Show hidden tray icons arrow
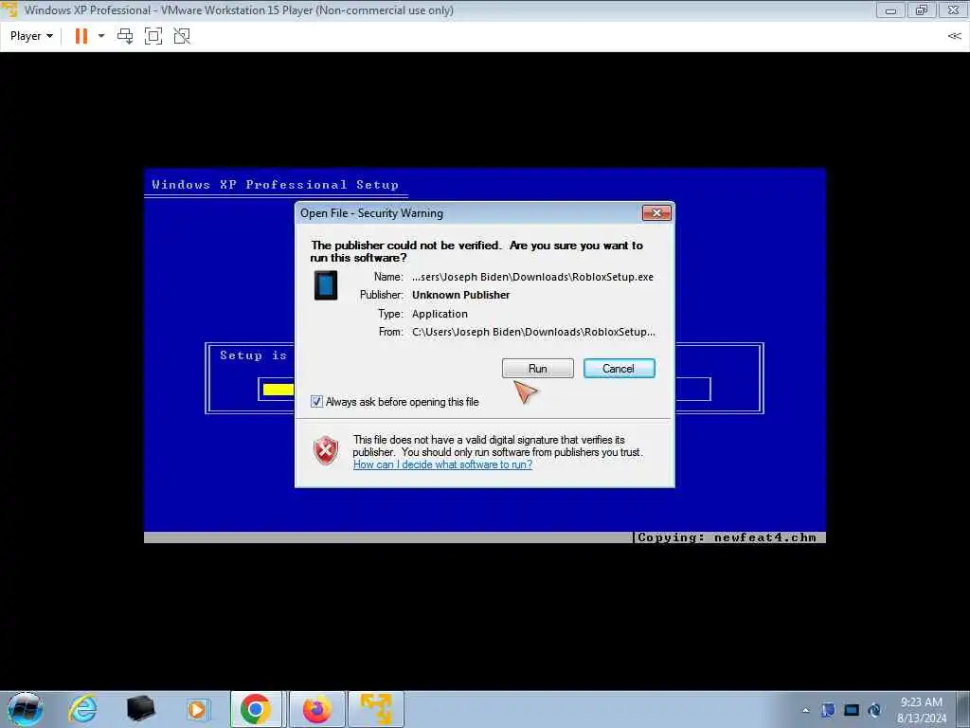This screenshot has height=728, width=970. [805, 710]
